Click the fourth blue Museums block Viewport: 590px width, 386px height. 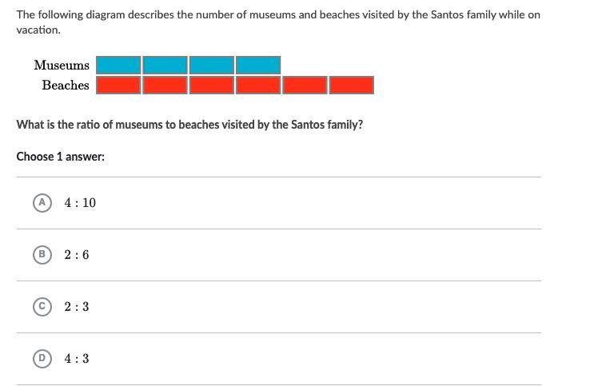pyautogui.click(x=258, y=65)
